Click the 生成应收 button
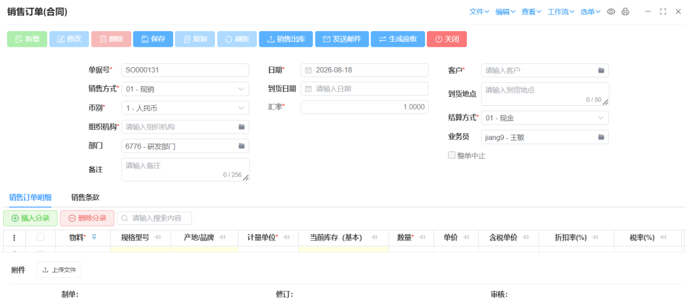685x304 pixels. [x=398, y=39]
